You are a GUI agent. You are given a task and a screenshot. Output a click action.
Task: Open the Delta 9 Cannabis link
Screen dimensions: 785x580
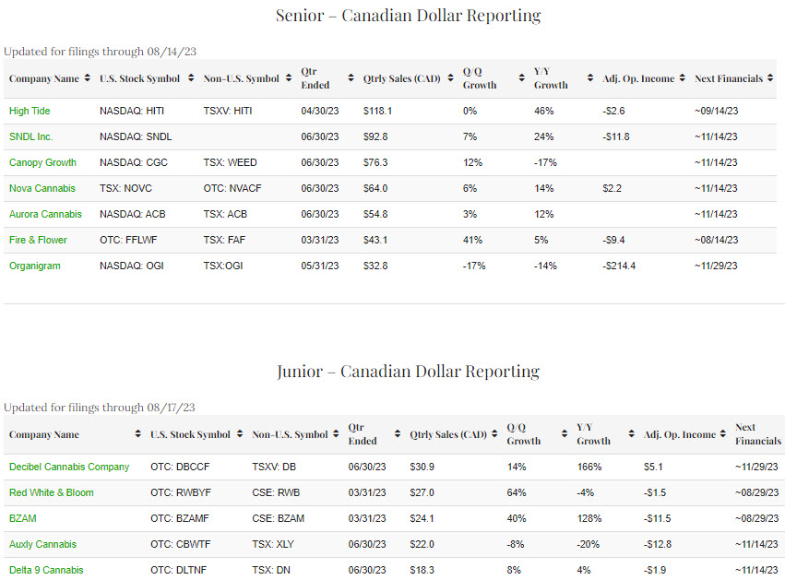[46, 570]
